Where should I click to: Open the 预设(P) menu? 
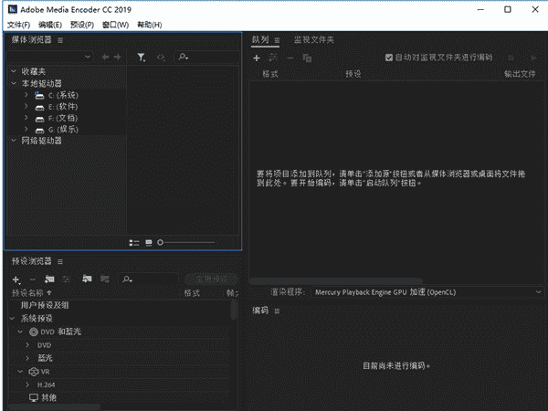[x=81, y=25]
